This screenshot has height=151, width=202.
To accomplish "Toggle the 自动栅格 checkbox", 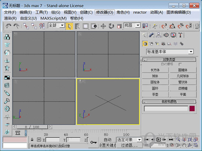I will click(x=180, y=64).
